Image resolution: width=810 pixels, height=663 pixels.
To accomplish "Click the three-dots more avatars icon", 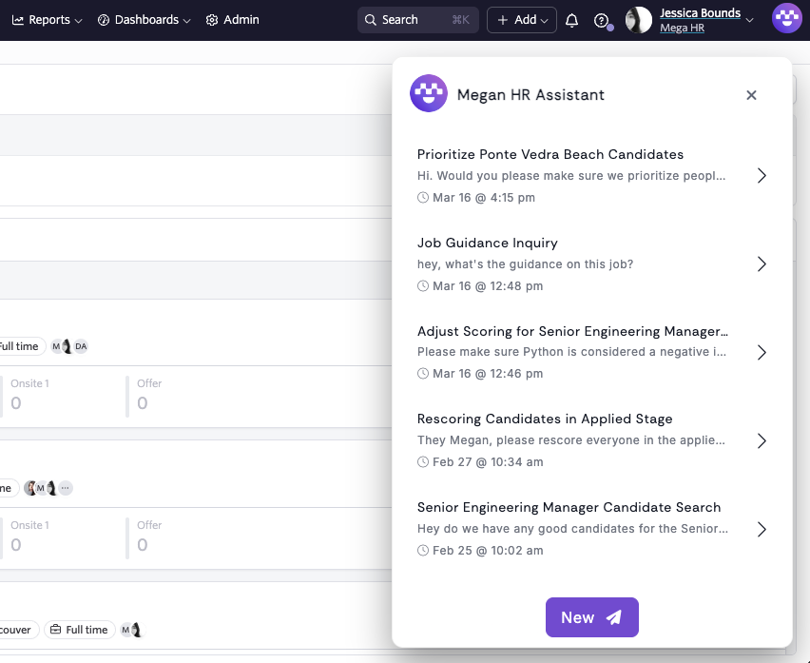I will coord(65,488).
